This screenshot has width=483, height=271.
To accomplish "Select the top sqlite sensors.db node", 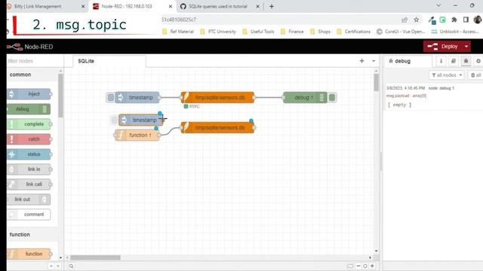I will point(217,98).
